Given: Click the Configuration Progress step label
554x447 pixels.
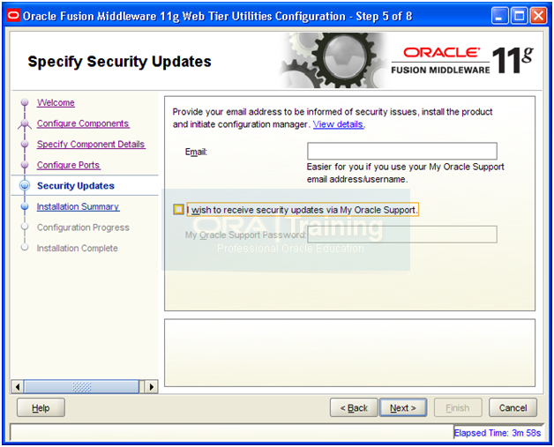Looking at the screenshot, I should (83, 227).
